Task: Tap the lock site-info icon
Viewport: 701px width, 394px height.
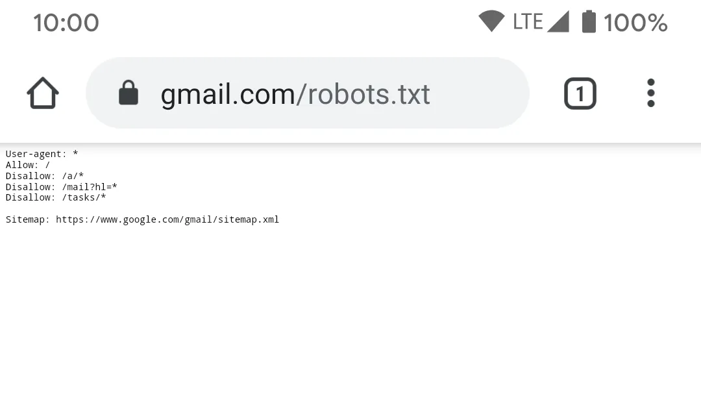Action: (x=129, y=93)
